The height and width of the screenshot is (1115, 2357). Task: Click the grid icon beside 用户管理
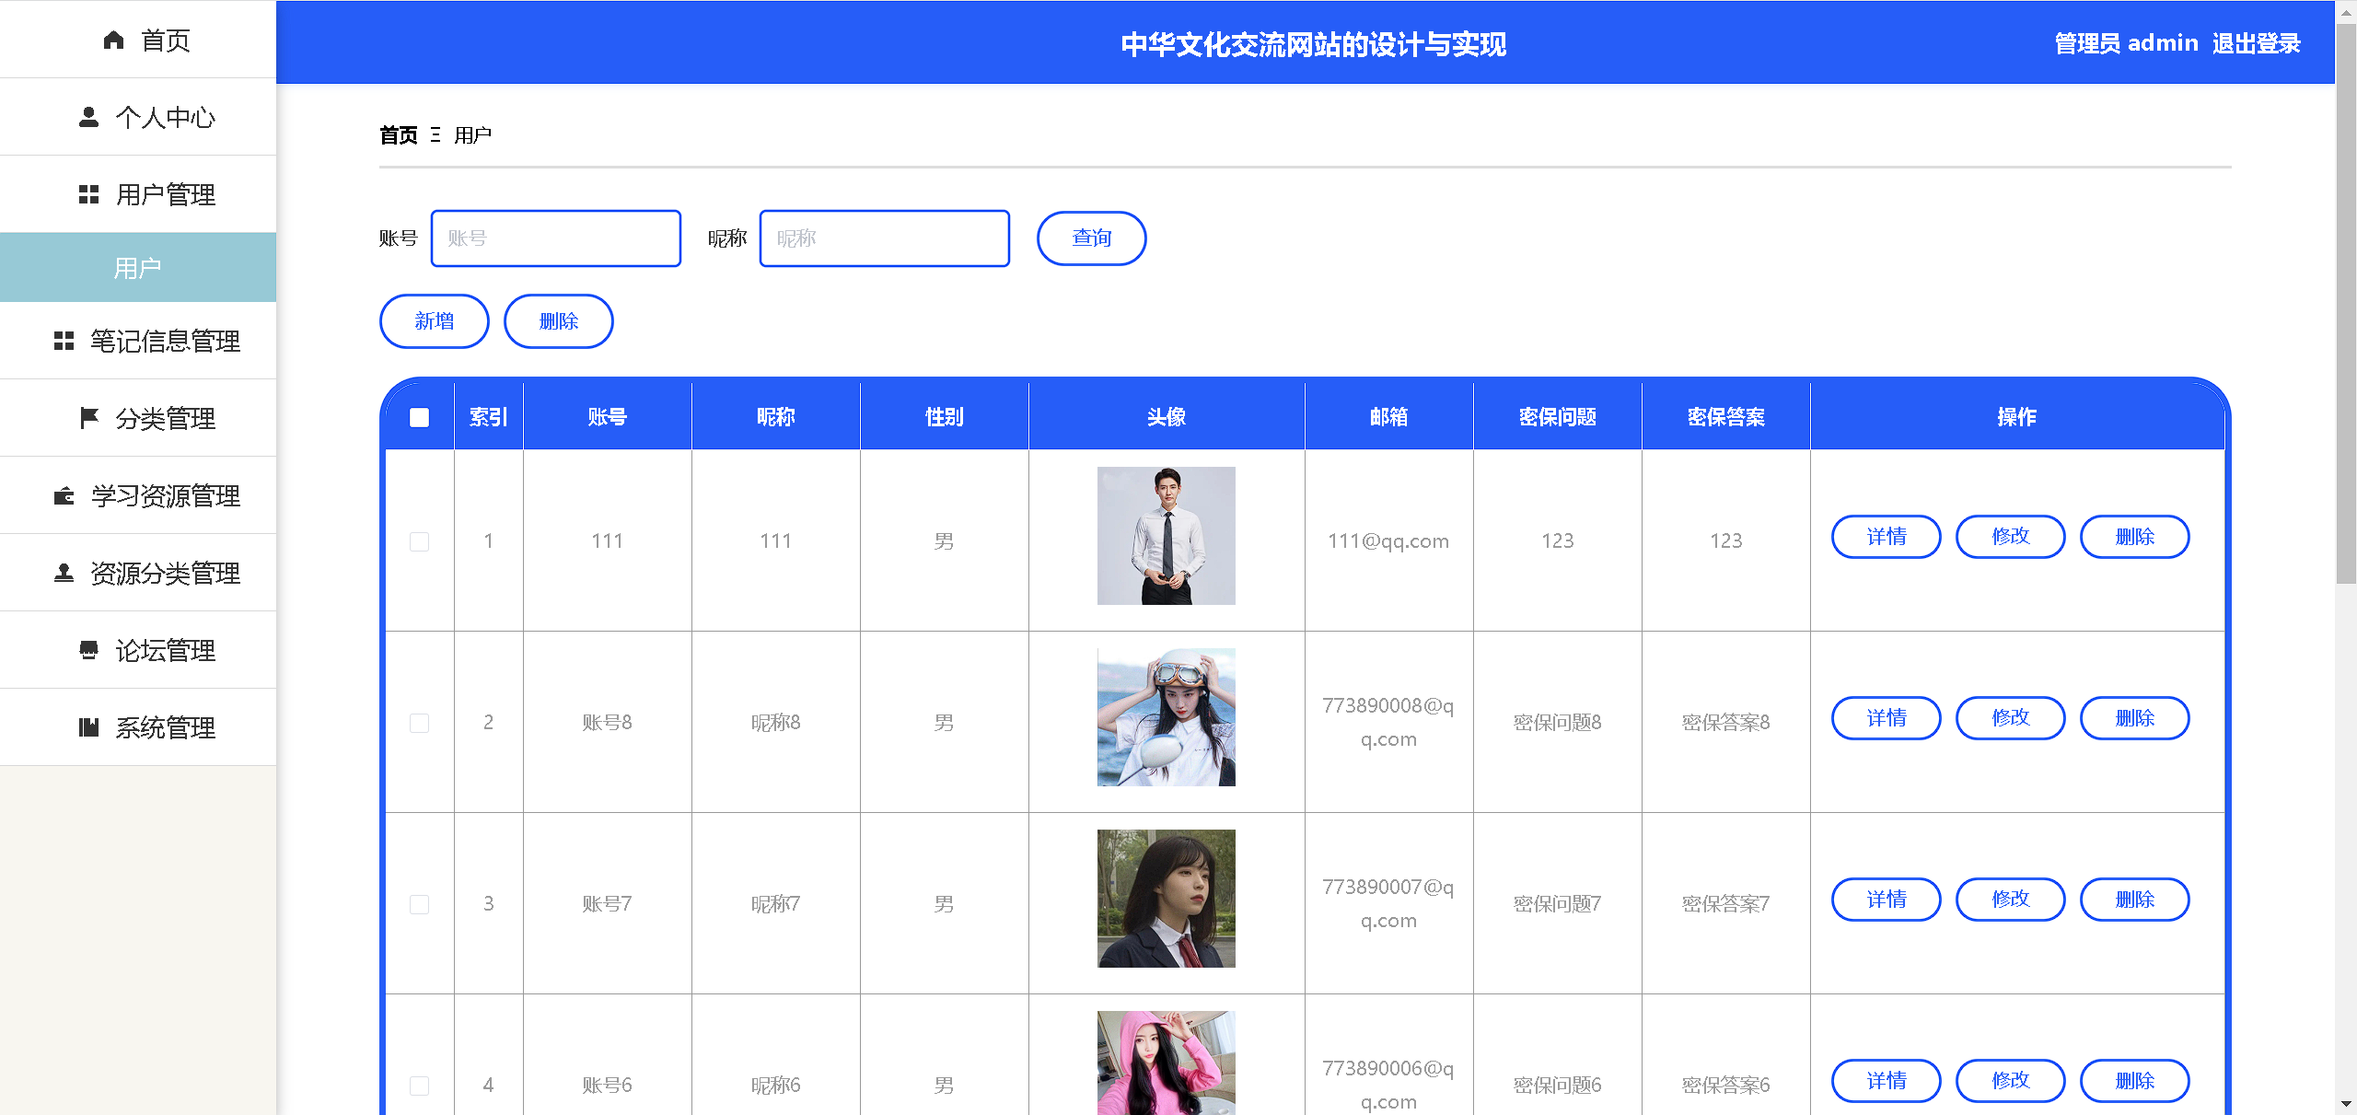[88, 194]
